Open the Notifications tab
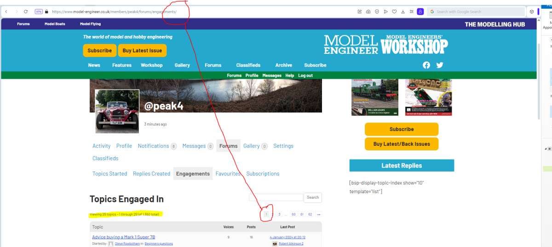 (x=157, y=146)
